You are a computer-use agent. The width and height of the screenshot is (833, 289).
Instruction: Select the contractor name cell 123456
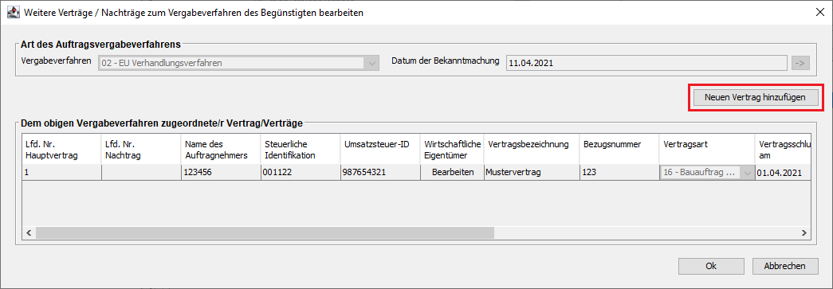[x=221, y=172]
